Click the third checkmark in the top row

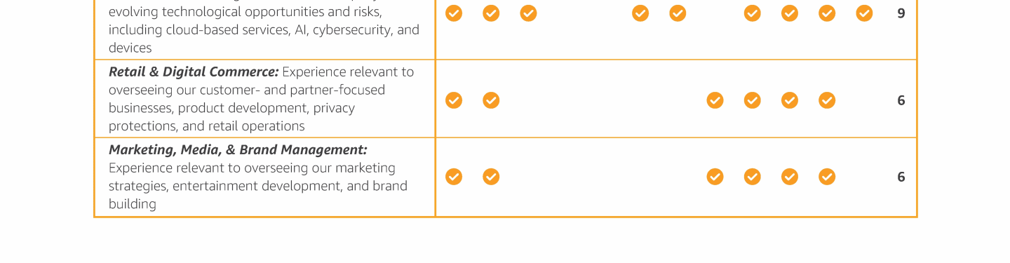tap(528, 13)
